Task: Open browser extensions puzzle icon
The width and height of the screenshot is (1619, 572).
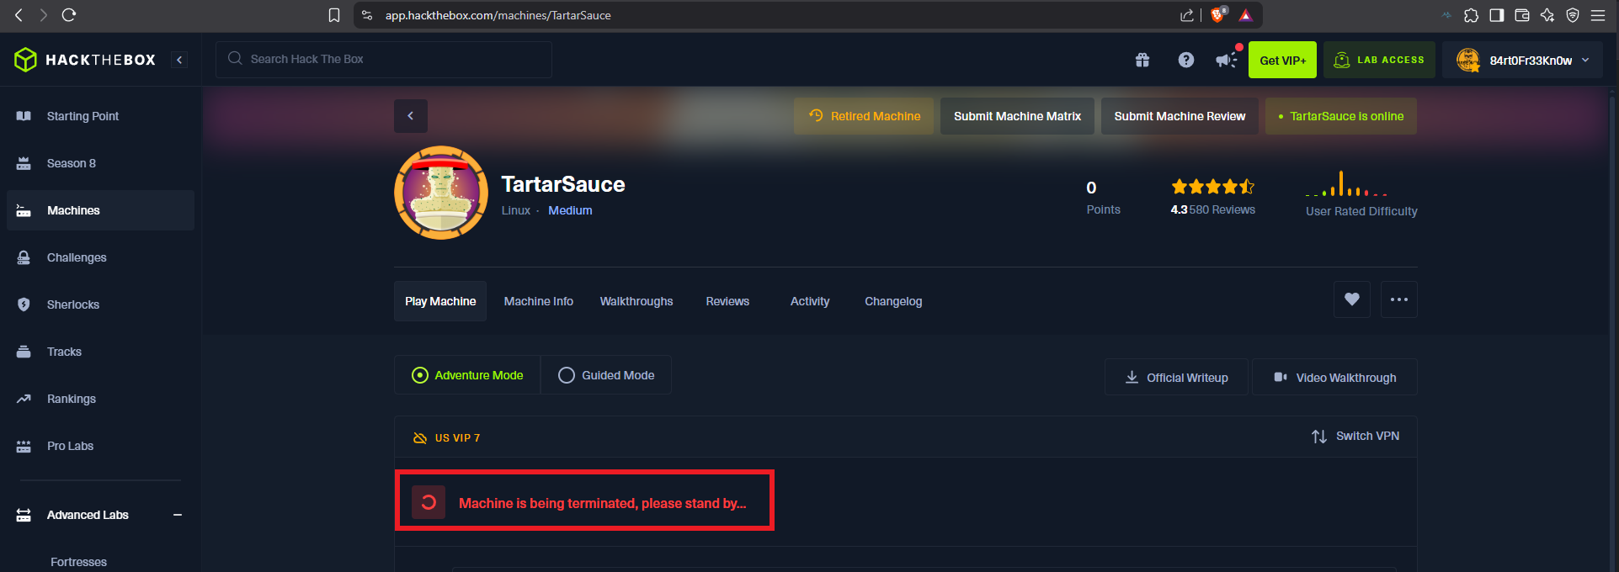Action: [x=1471, y=15]
